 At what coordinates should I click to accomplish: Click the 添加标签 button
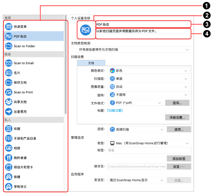coord(179,158)
